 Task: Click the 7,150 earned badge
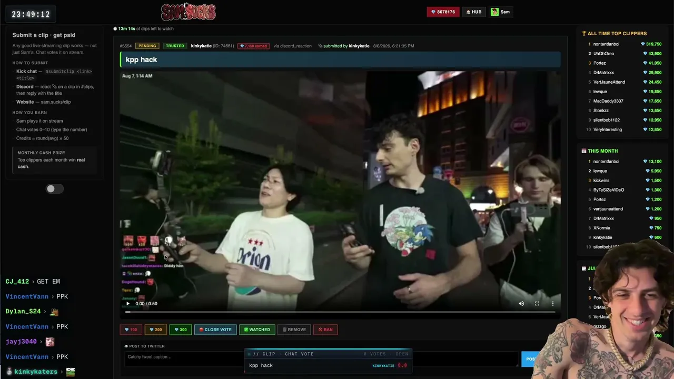coord(253,46)
